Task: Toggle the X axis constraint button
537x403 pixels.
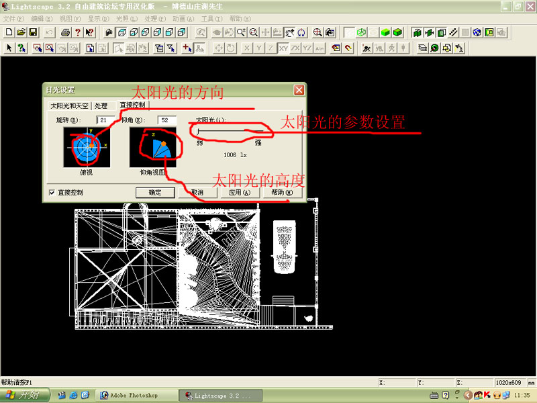Action: pyautogui.click(x=246, y=48)
